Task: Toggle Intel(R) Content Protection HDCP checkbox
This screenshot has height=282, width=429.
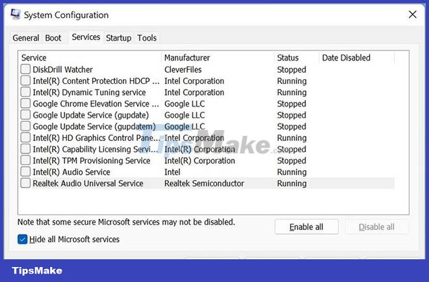Action: pos(25,81)
